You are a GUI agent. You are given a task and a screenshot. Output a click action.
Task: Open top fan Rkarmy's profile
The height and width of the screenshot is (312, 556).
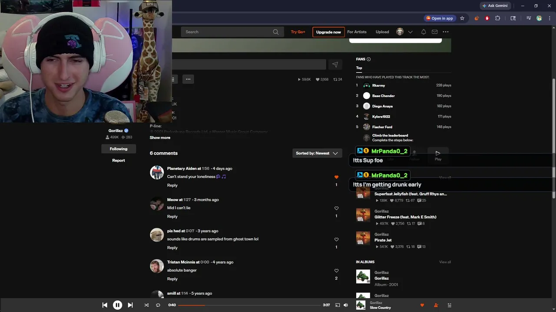coord(378,85)
